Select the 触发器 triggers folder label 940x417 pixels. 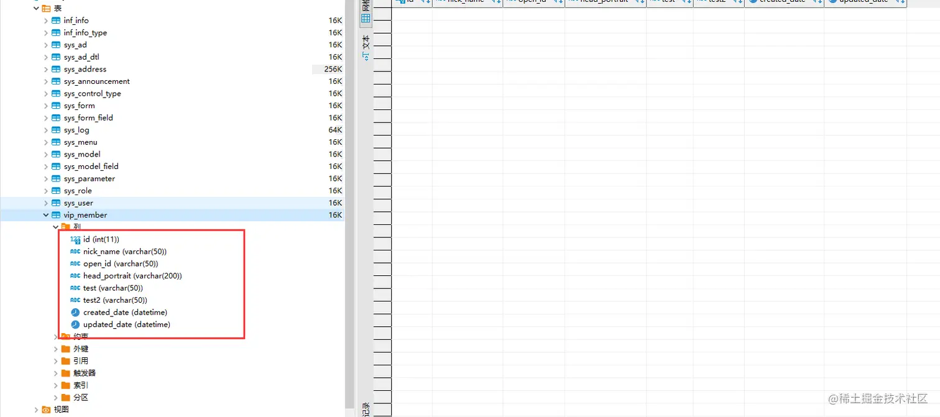pyautogui.click(x=85, y=373)
